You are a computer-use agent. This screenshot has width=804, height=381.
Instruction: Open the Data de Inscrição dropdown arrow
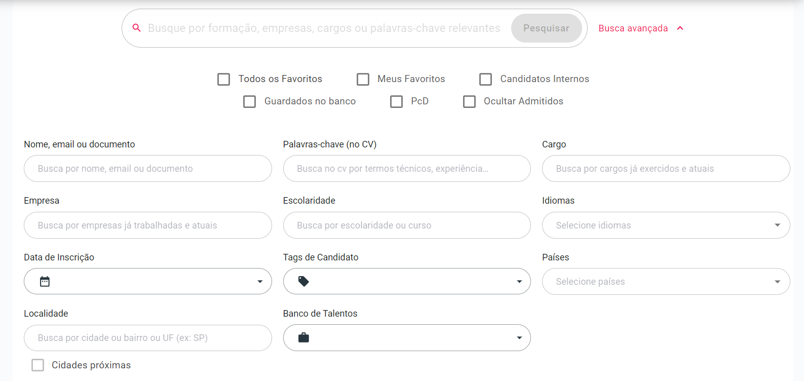pyautogui.click(x=260, y=282)
